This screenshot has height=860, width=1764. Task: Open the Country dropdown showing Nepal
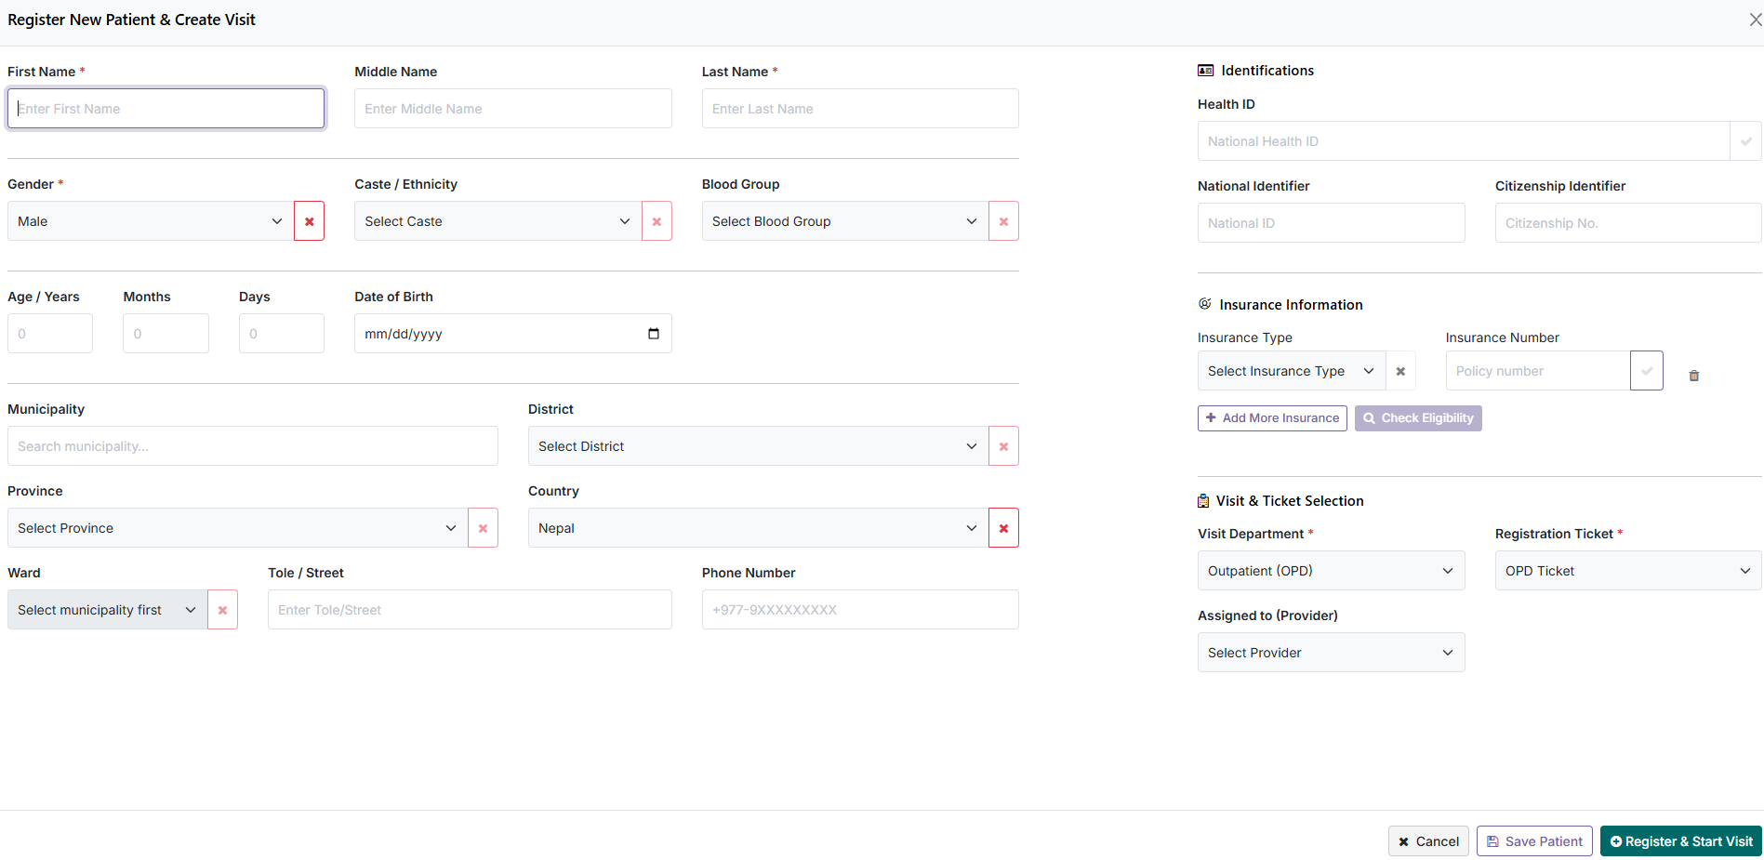coord(758,528)
